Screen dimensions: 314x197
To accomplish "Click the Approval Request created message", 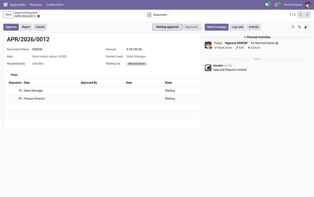I will click(x=230, y=70).
